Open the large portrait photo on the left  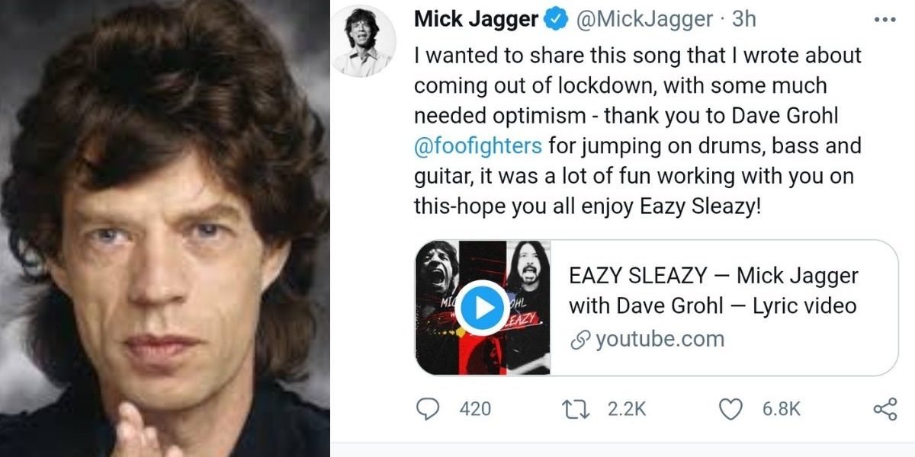pyautogui.click(x=165, y=228)
